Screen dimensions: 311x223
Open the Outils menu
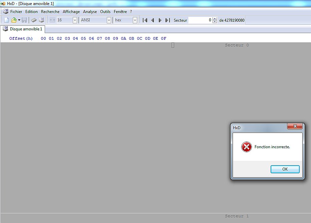[105, 12]
